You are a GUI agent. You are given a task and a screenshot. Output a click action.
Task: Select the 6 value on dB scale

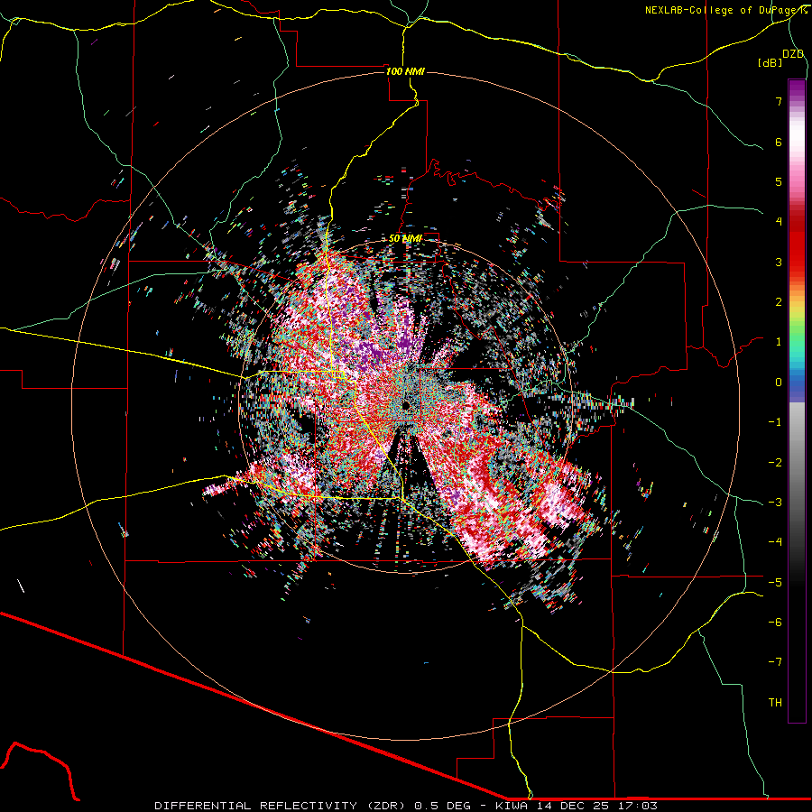click(x=779, y=142)
